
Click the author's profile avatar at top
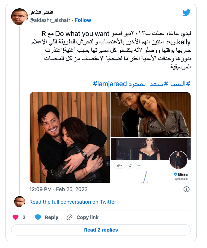pos(19,16)
